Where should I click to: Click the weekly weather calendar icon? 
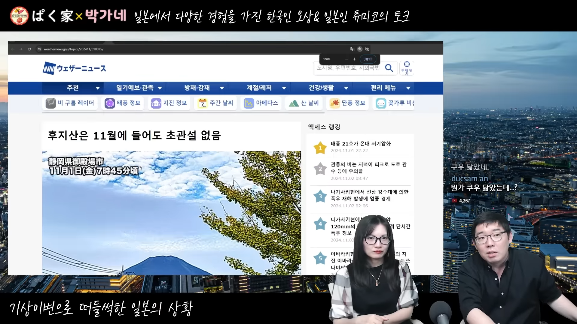pyautogui.click(x=203, y=103)
